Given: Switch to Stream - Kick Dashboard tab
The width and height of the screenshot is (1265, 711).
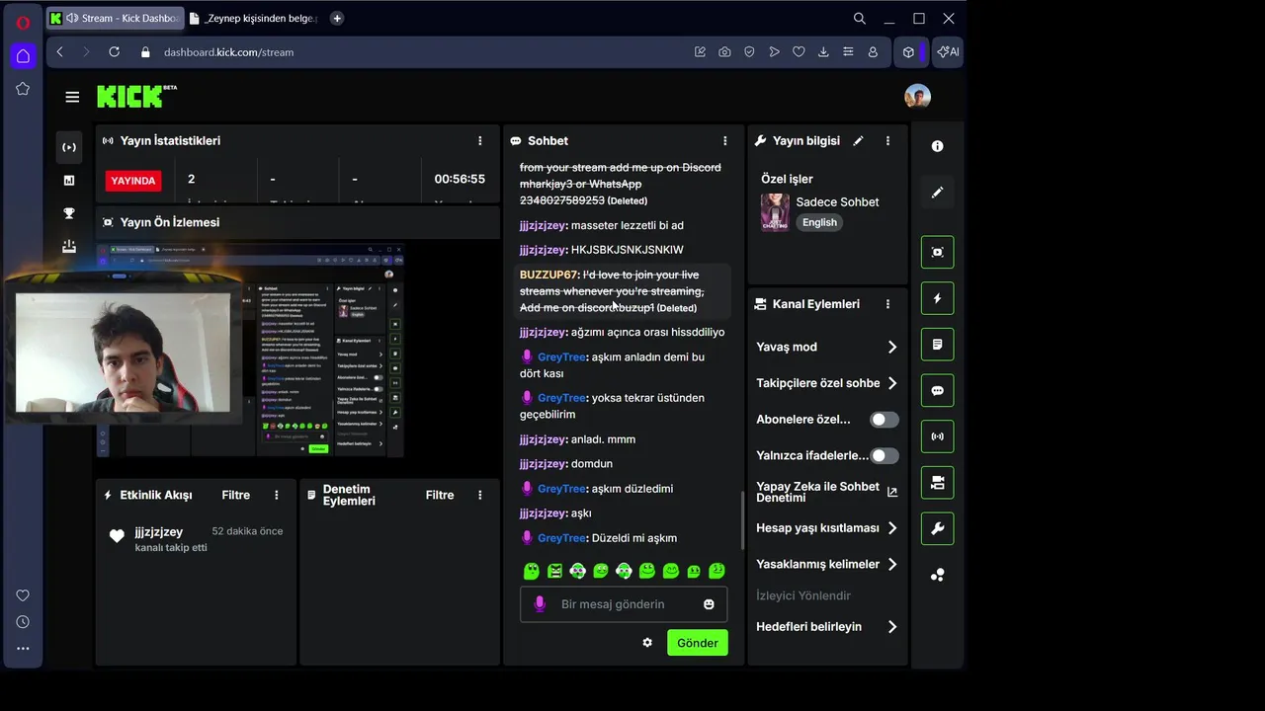Looking at the screenshot, I should tap(114, 18).
